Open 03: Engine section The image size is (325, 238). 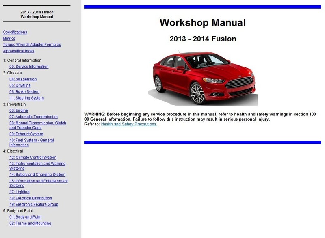(18, 110)
